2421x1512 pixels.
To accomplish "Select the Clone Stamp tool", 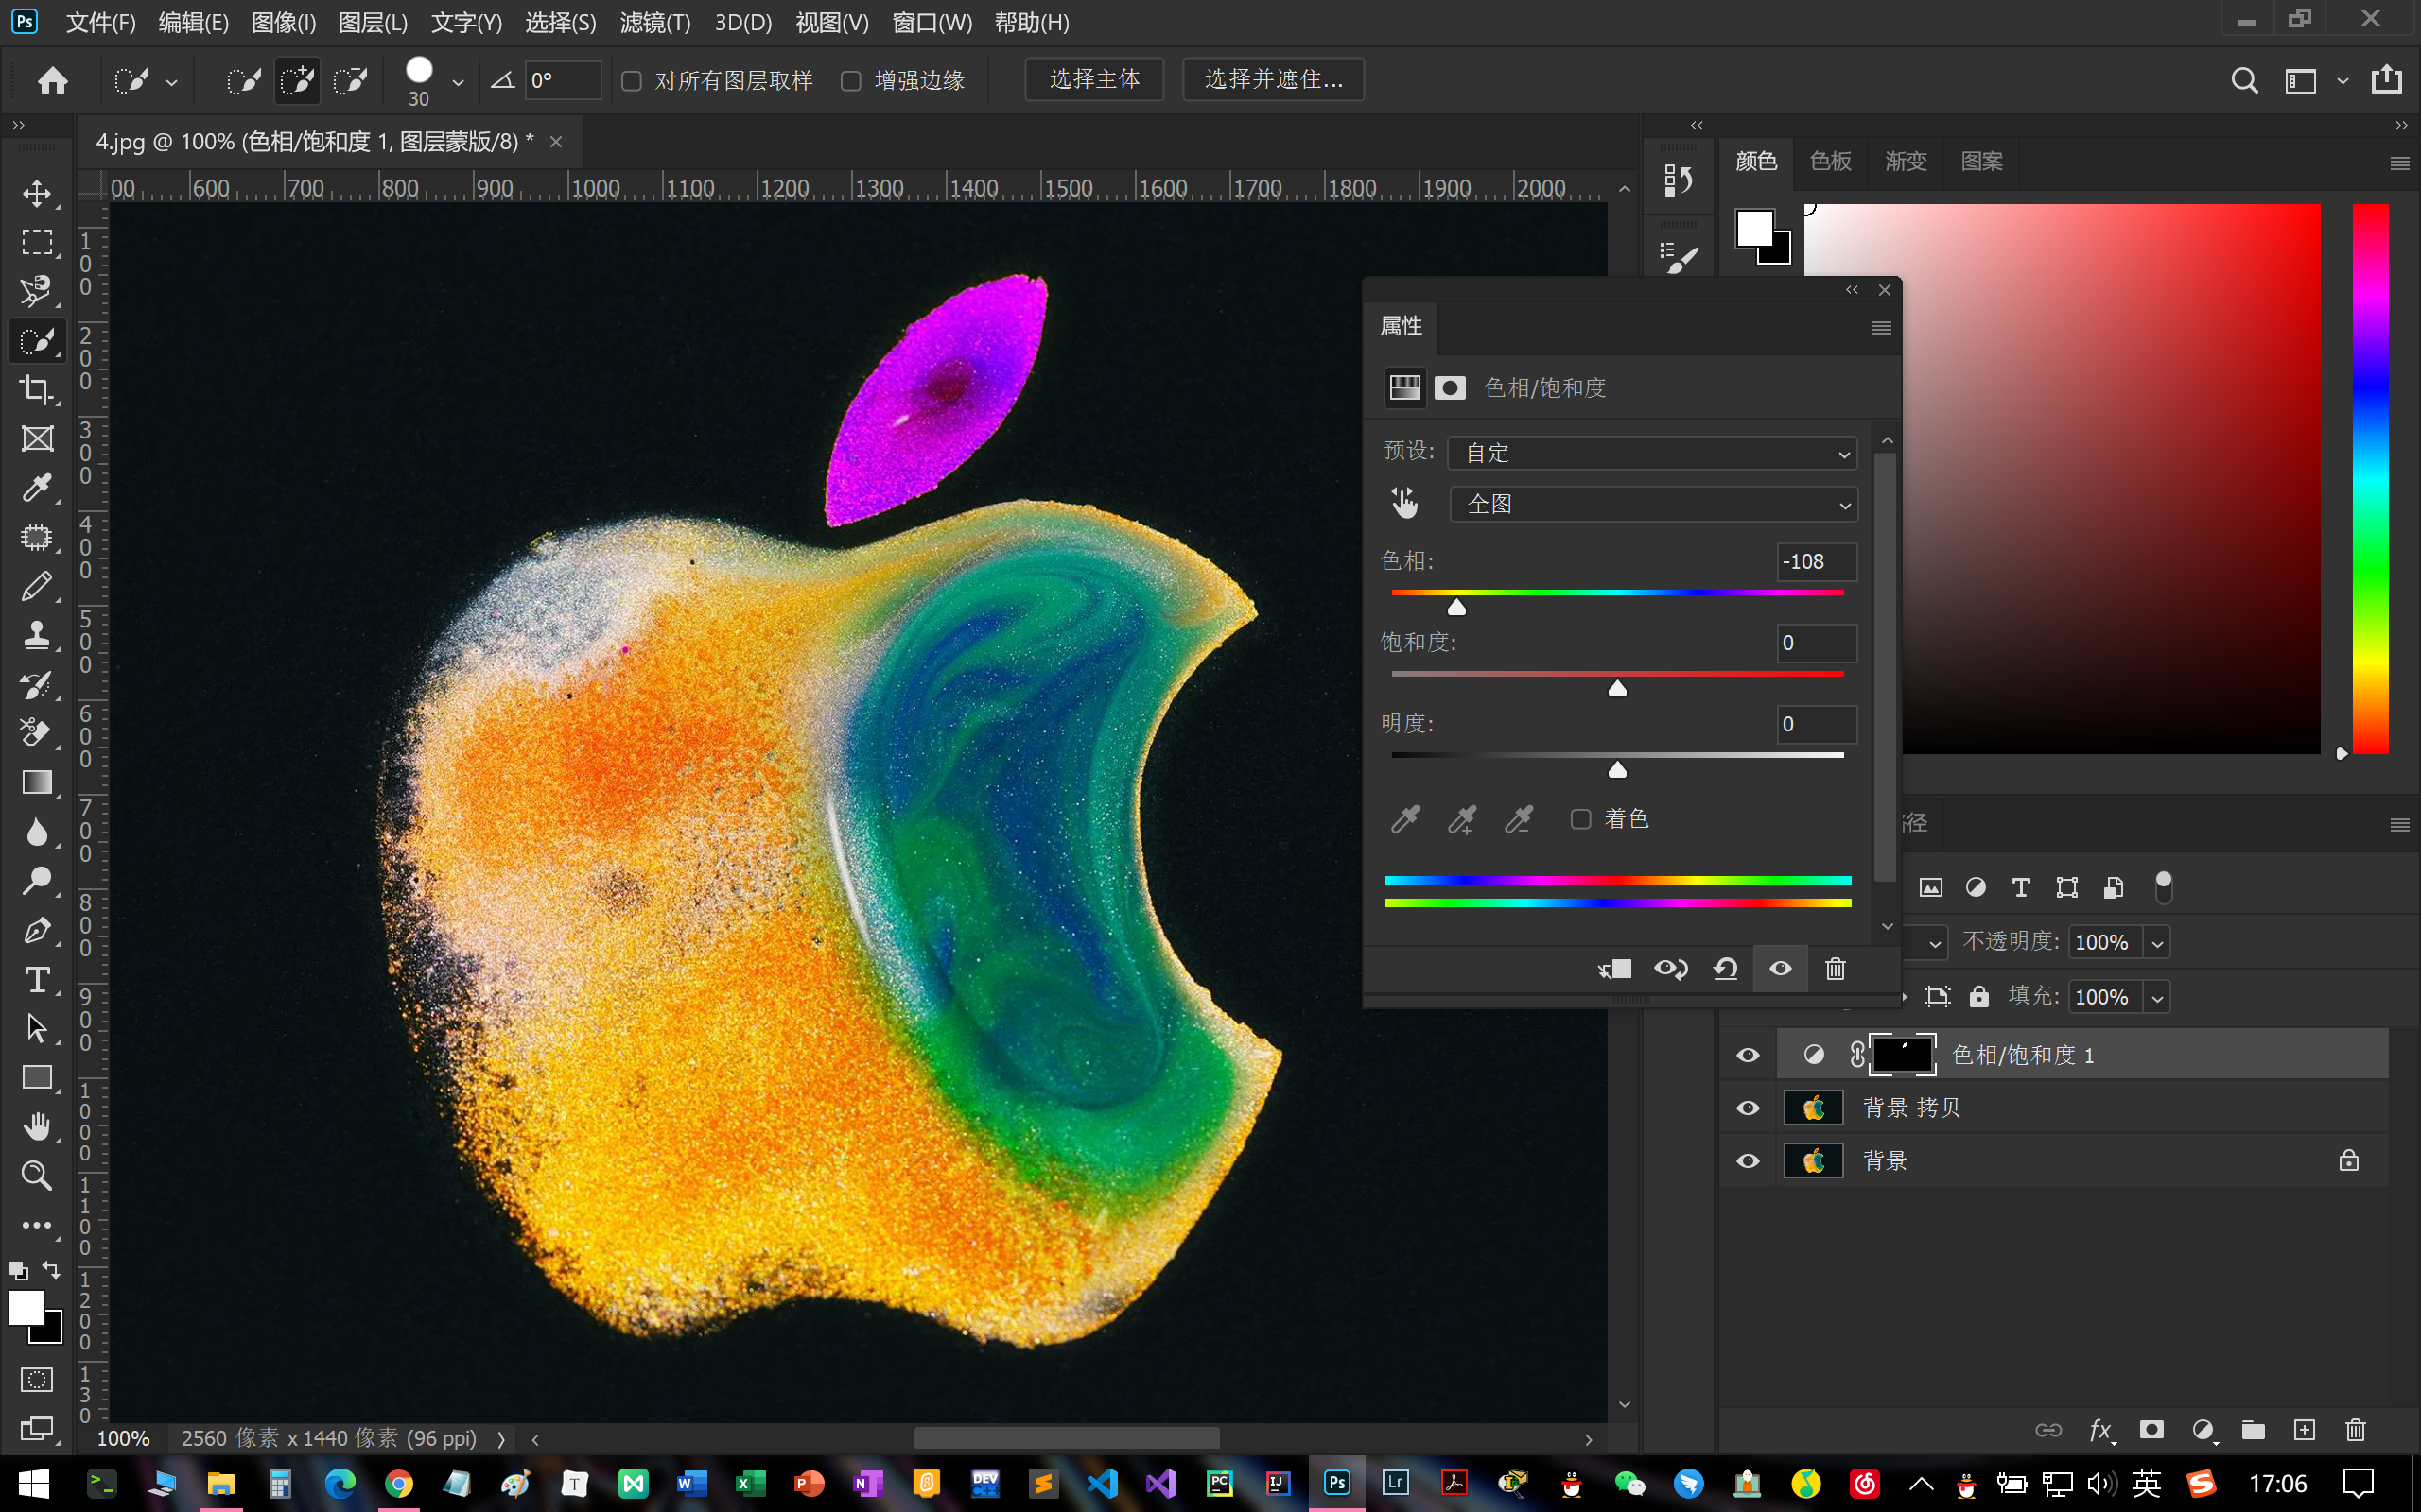I will pyautogui.click(x=37, y=635).
